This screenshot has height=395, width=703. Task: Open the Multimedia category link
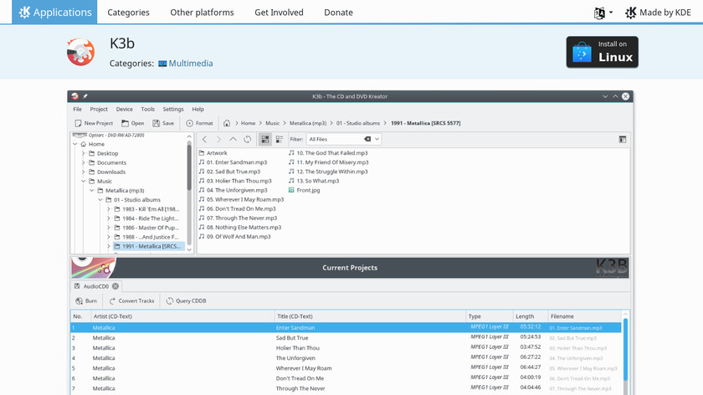pyautogui.click(x=186, y=64)
